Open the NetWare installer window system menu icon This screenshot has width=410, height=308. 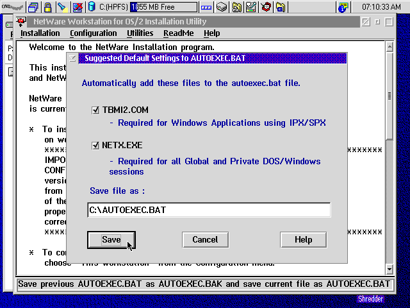(x=21, y=21)
